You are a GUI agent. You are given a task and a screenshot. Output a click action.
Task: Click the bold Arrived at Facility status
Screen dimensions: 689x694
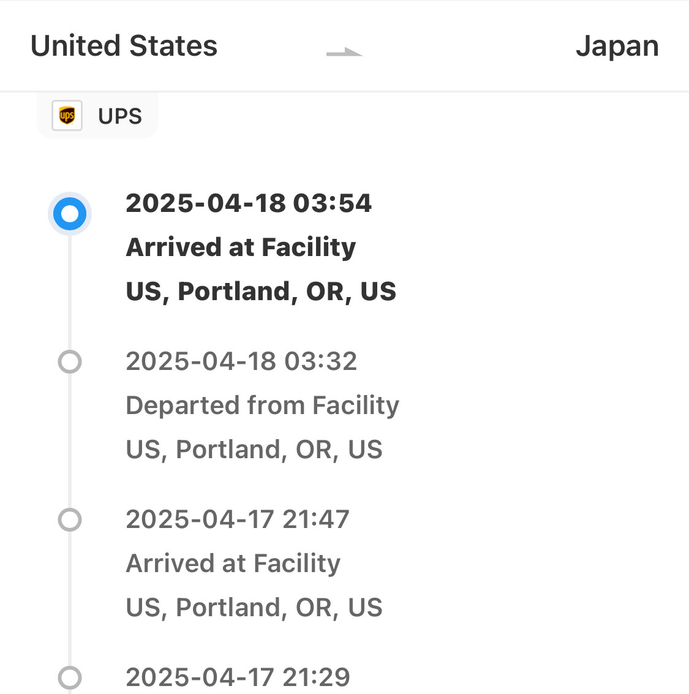[241, 247]
